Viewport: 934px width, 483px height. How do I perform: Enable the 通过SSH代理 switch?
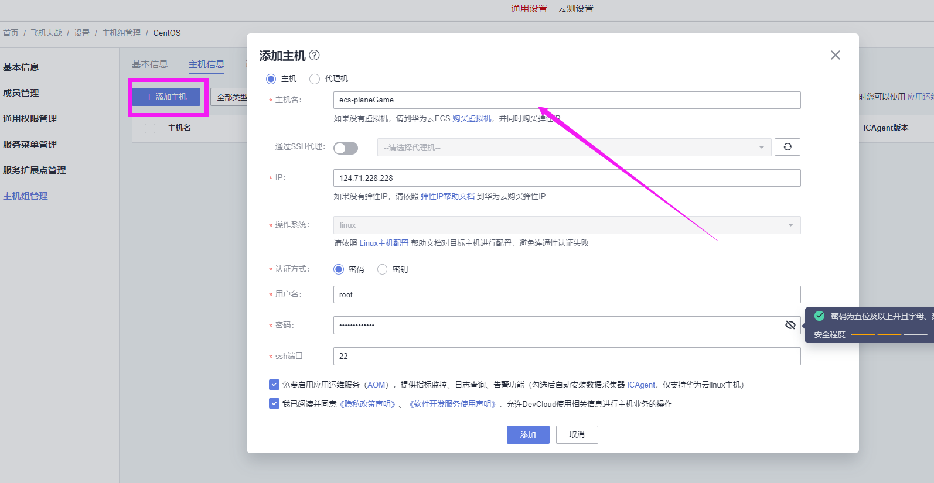346,148
